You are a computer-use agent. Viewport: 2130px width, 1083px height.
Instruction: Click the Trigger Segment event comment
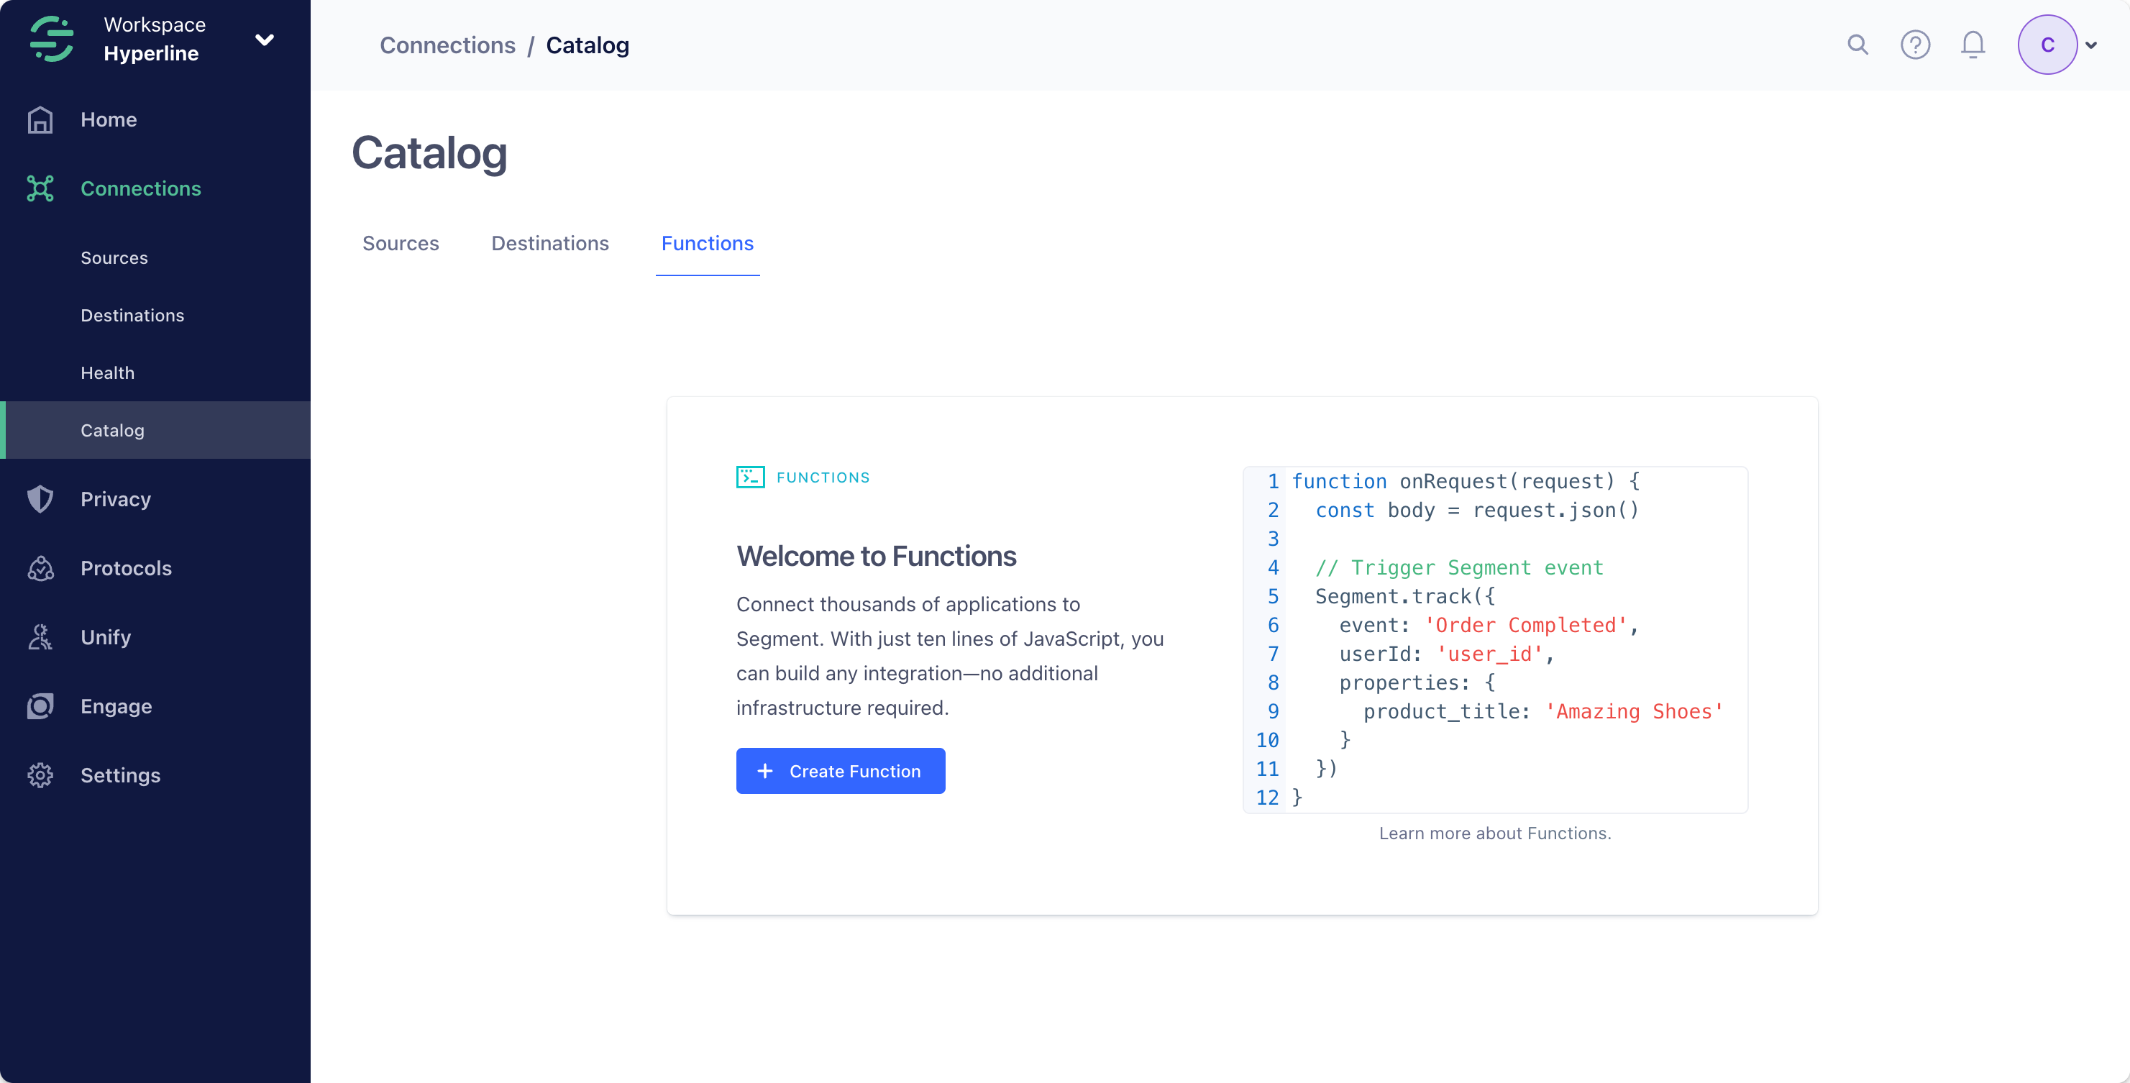(1459, 568)
